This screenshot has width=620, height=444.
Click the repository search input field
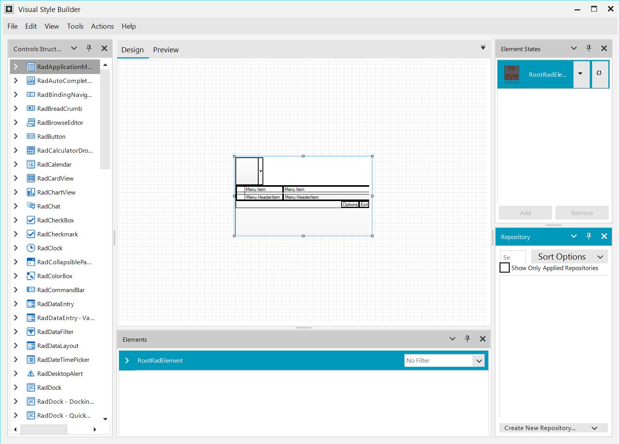tap(513, 257)
